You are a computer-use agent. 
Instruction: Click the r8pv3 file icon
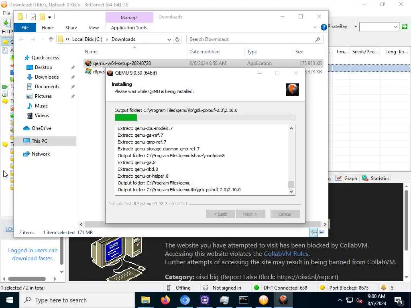pos(88,71)
